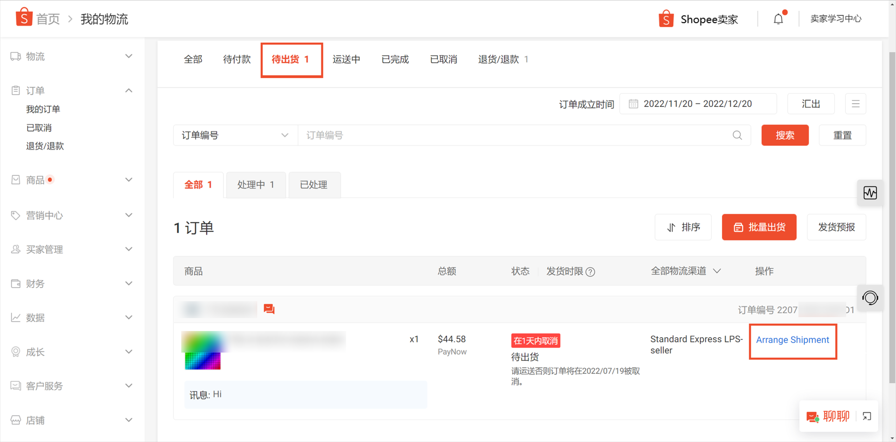Click the 批量出货 button
Screen dimensions: 896x442
click(x=759, y=227)
